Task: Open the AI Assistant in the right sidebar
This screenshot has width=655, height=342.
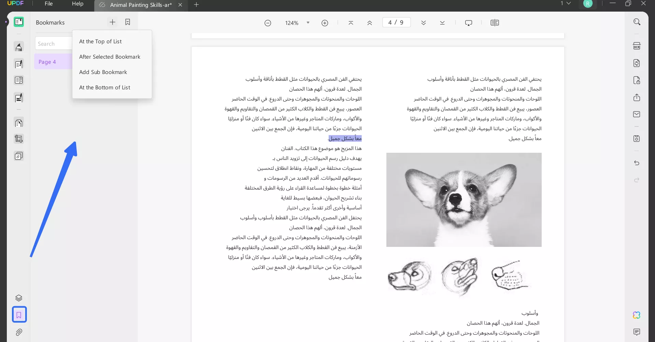Action: point(637,315)
